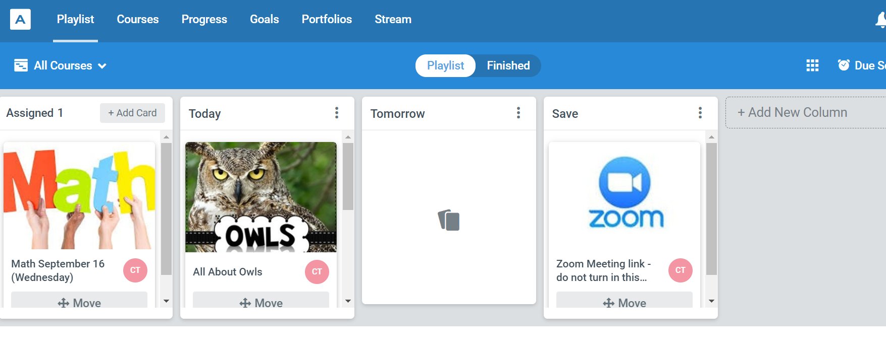Viewport: 886px width, 354px height.
Task: Move the All About Owls card
Action: [261, 302]
